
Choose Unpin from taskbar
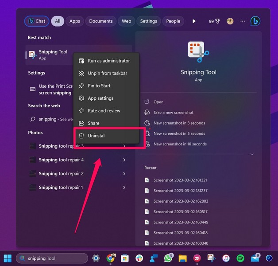click(107, 73)
